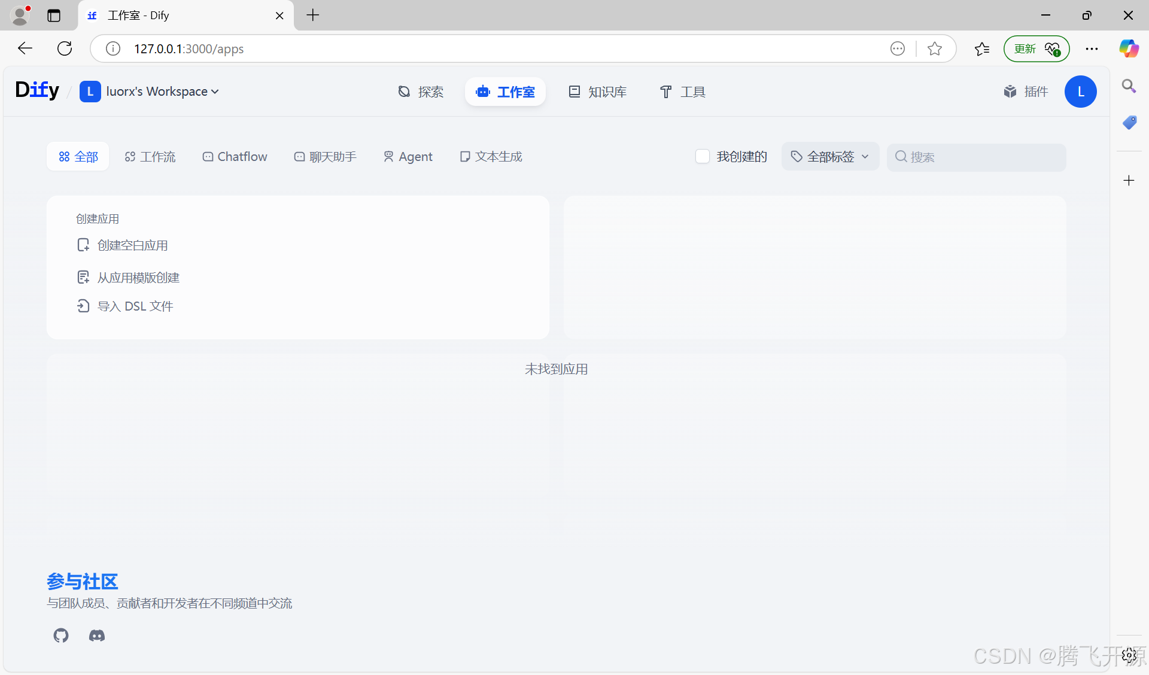Open the Discord community icon
Screen dimensions: 1149x675
tap(97, 636)
